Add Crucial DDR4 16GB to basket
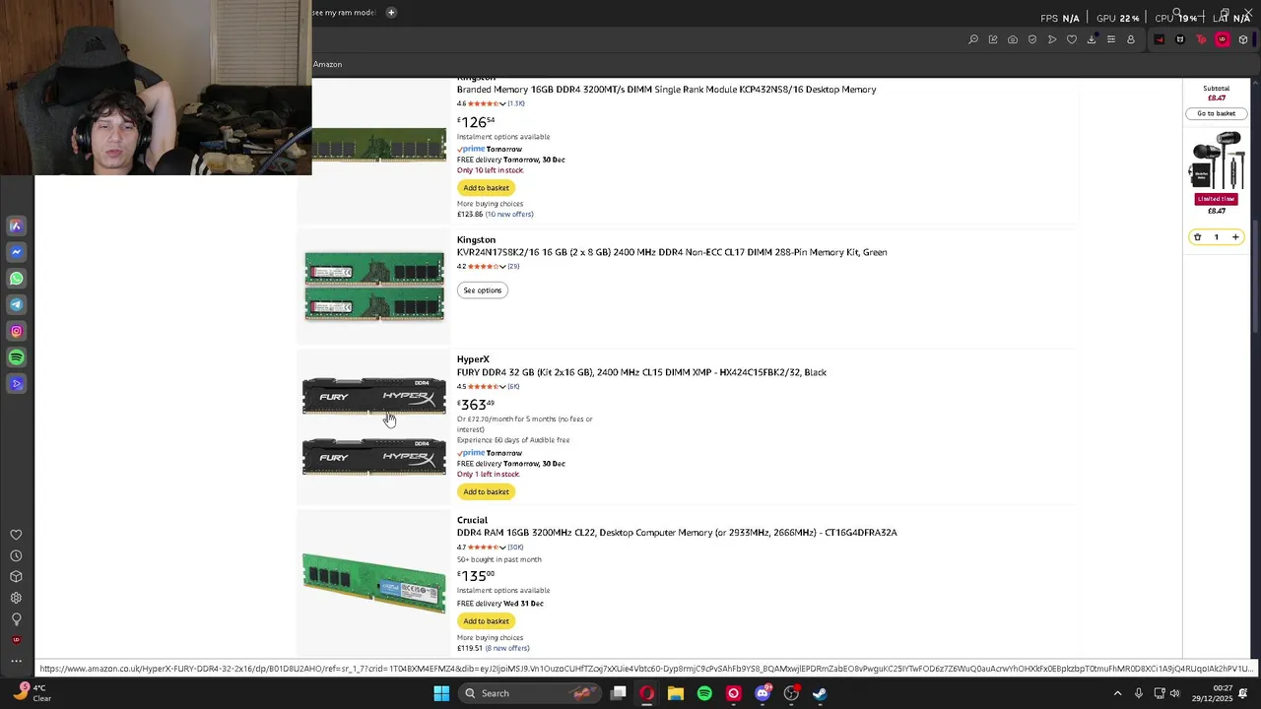 click(x=486, y=621)
